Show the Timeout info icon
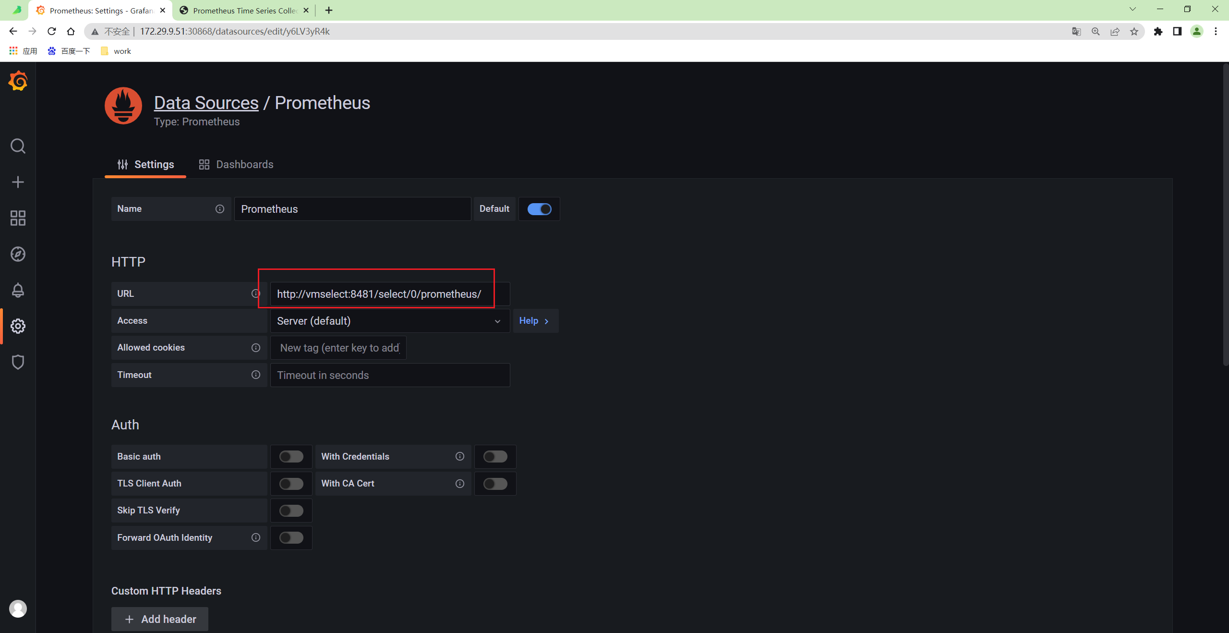Screen dimensions: 1229x633 point(256,375)
